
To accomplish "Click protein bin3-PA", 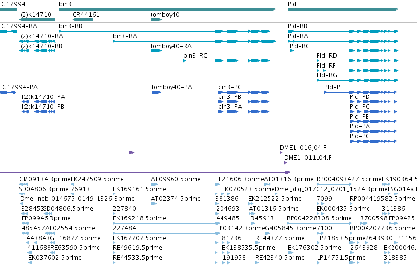I will tap(244, 112).
